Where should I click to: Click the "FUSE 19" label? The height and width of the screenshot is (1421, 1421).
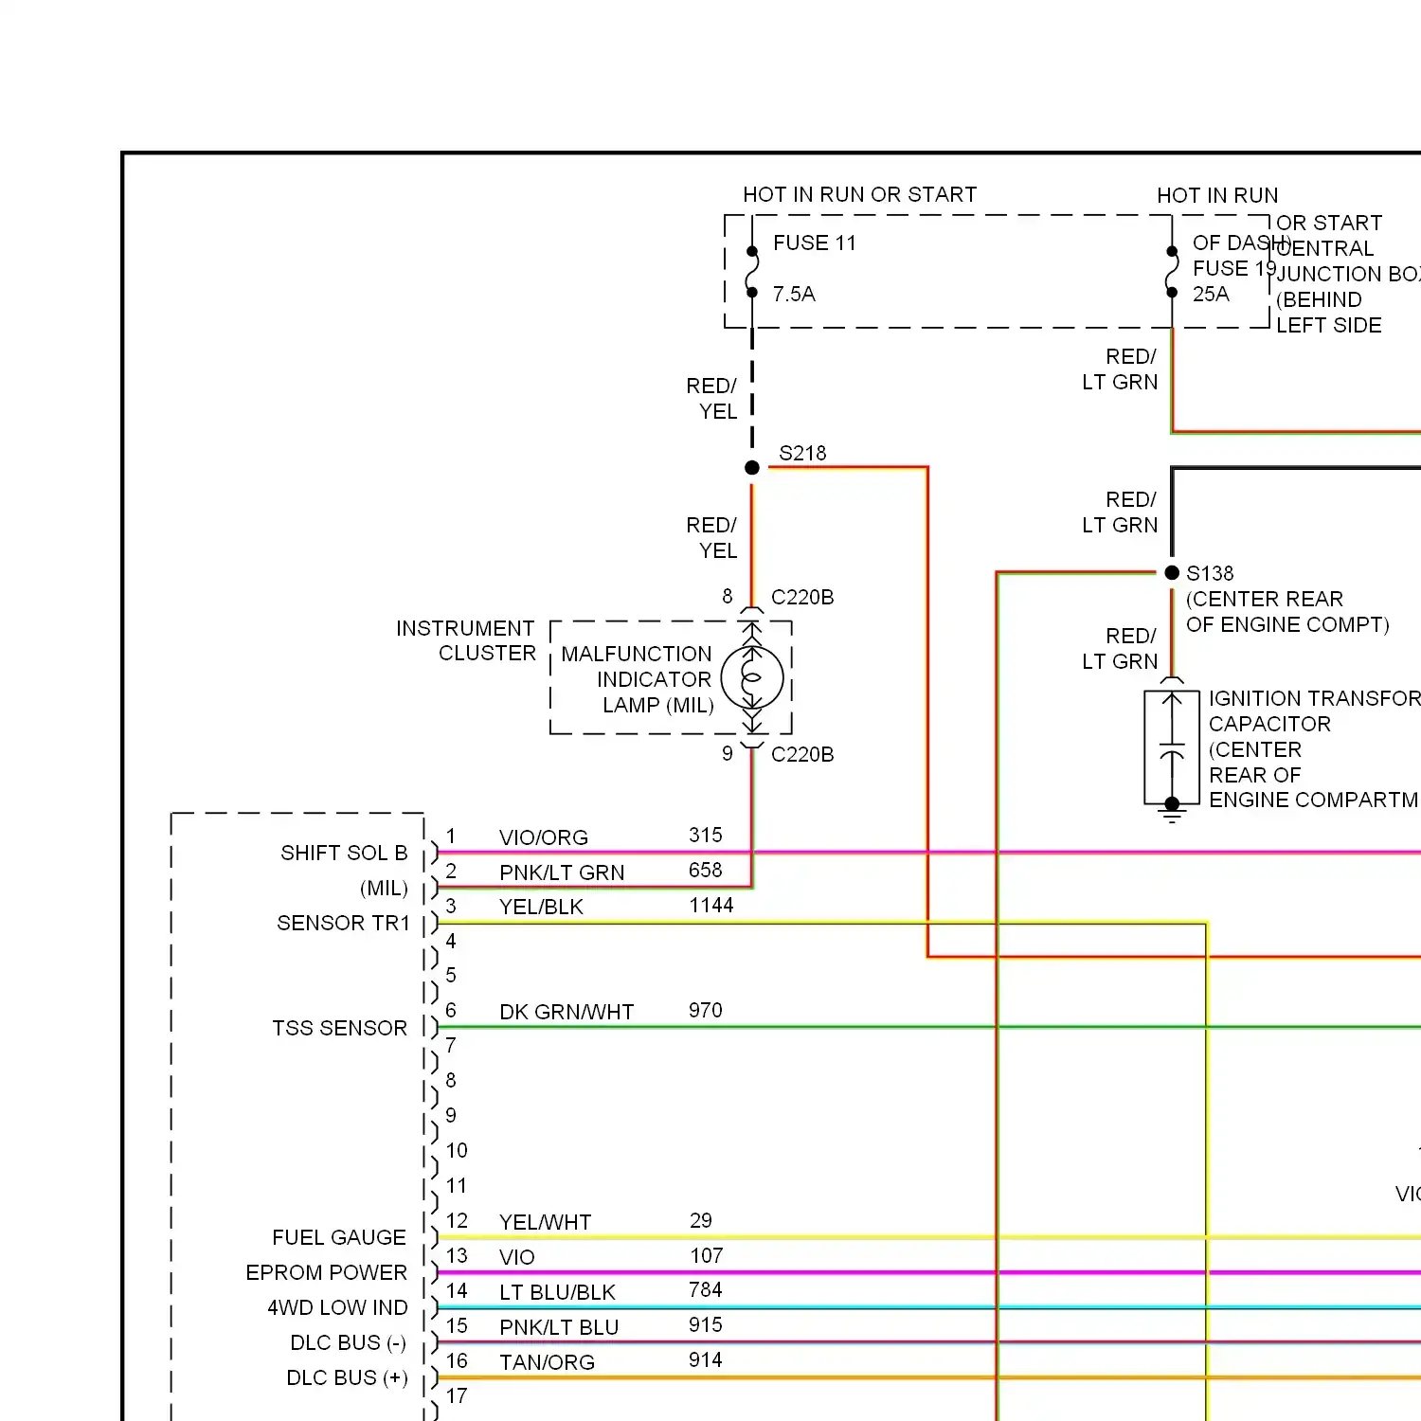[x=1234, y=268]
